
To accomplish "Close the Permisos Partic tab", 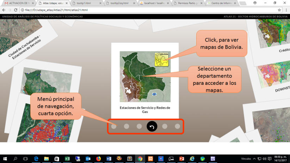I will [x=202, y=3].
